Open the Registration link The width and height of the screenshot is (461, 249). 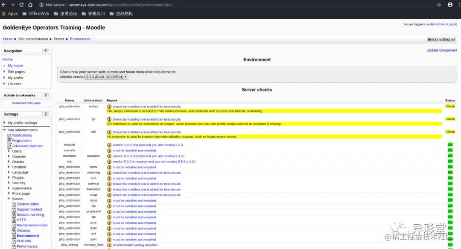[22, 141]
